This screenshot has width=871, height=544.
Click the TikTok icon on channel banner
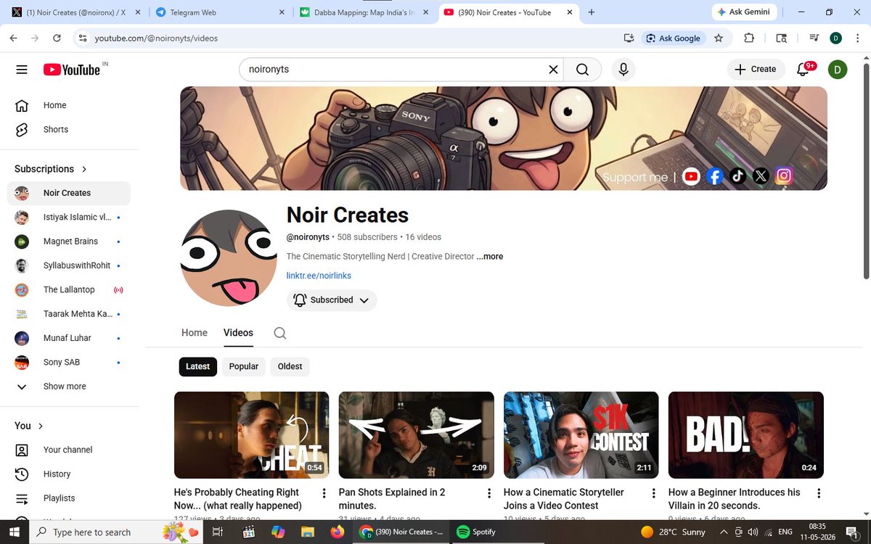click(x=737, y=176)
